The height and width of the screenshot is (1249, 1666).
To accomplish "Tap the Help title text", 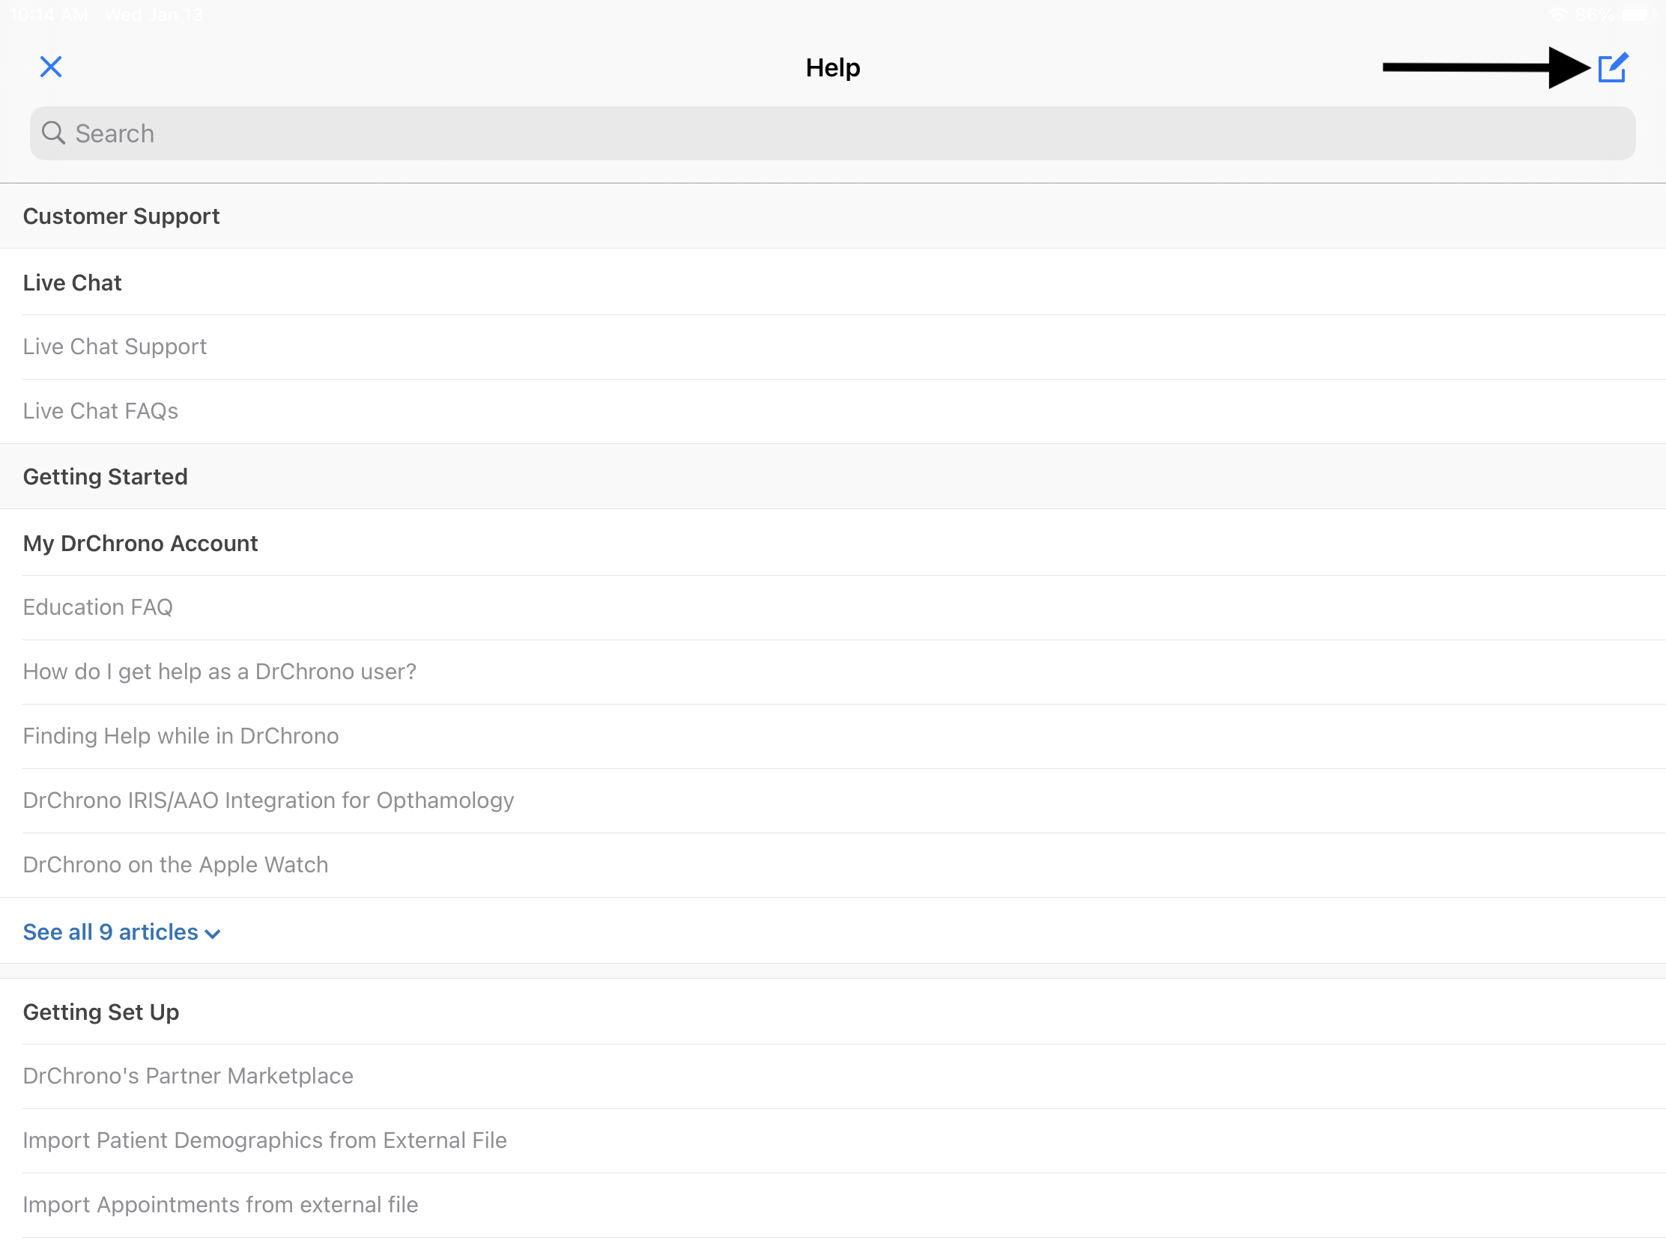I will coord(832,67).
